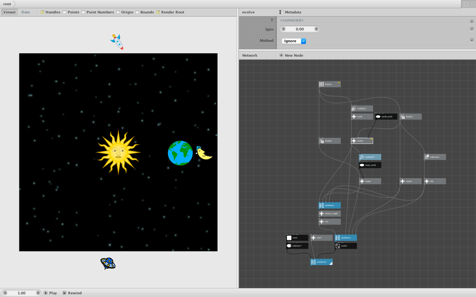Enable the Points checkbox

coord(64,12)
